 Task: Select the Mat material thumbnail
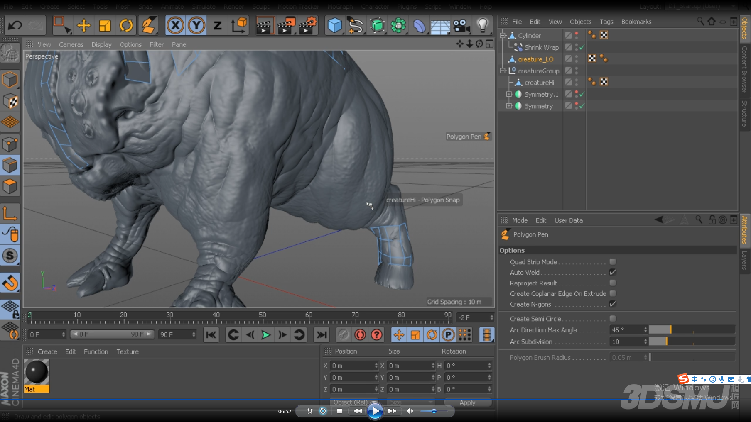[x=37, y=376]
